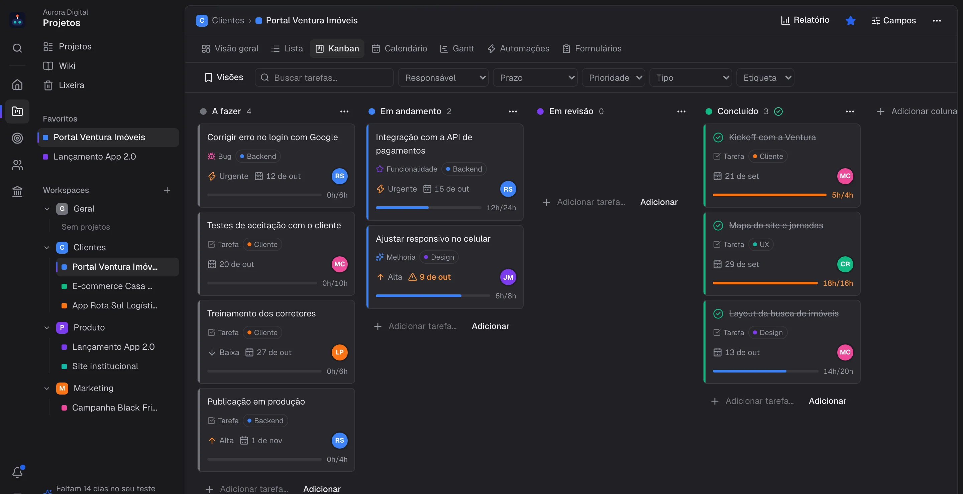Screen dimensions: 963x494
Task: Open Site institucional project in sidebar
Action: click(x=117, y=366)
